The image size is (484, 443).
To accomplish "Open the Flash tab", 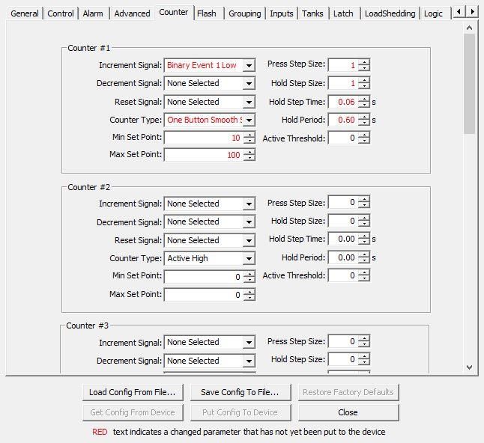I will pyautogui.click(x=207, y=13).
